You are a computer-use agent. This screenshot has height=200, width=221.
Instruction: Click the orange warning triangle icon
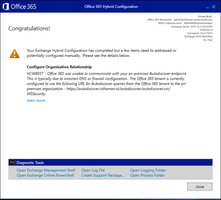pos(15,54)
